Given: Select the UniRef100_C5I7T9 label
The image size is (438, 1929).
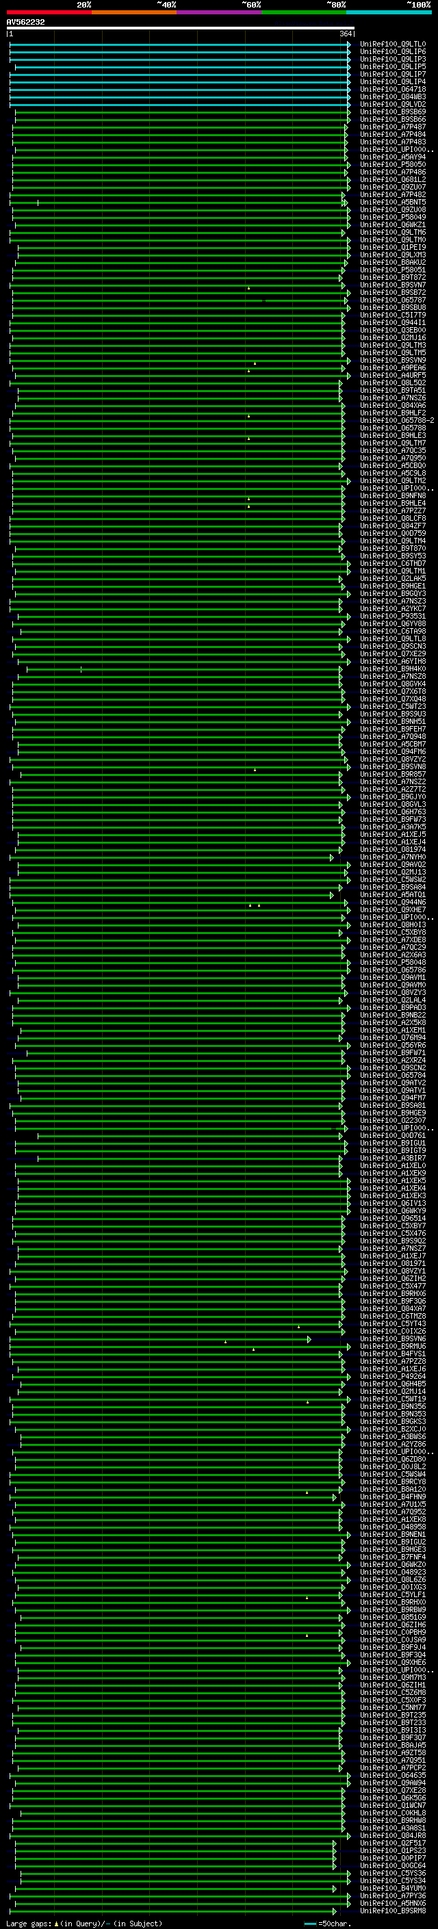Looking at the screenshot, I should (393, 315).
